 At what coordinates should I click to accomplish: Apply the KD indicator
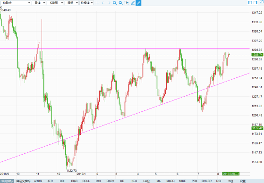(122, 181)
